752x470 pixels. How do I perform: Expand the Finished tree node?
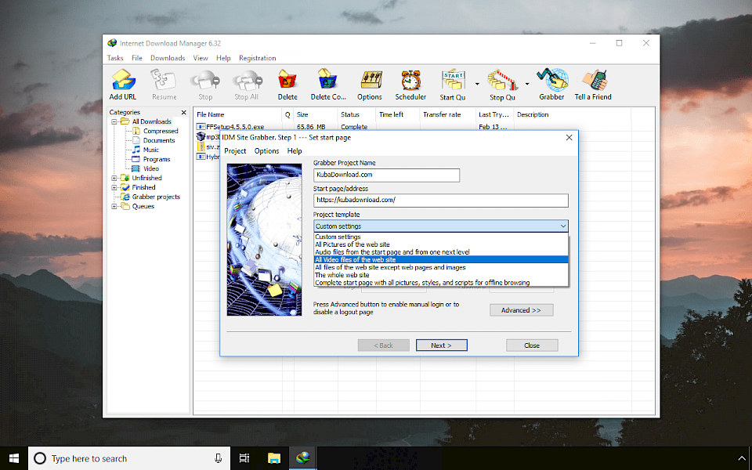click(114, 187)
